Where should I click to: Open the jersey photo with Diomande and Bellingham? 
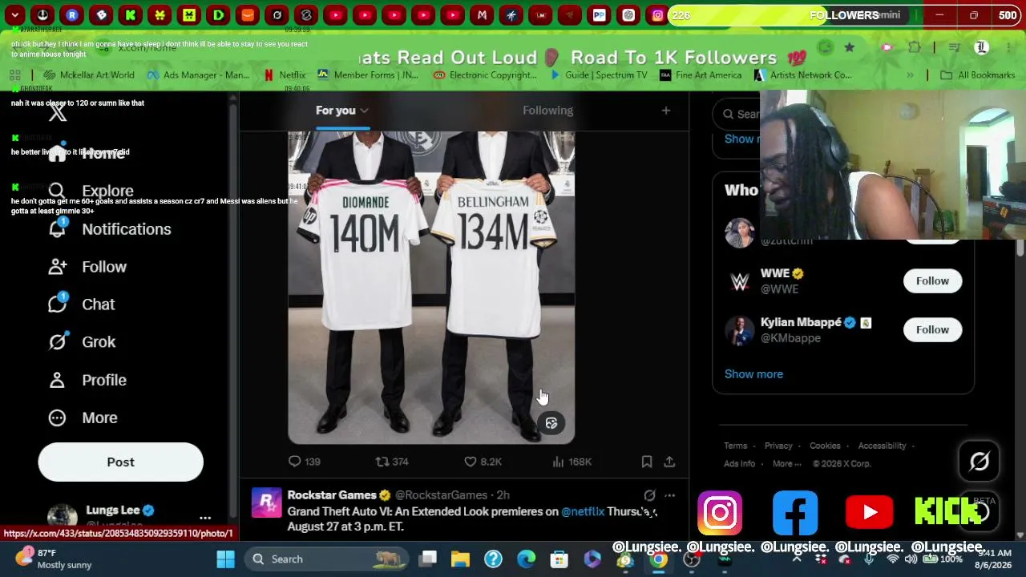pyautogui.click(x=431, y=287)
